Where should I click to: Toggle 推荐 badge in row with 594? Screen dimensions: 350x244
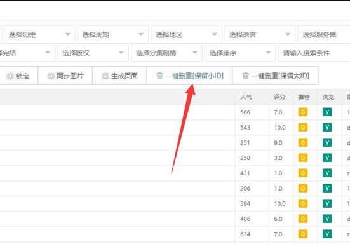pyautogui.click(x=303, y=203)
